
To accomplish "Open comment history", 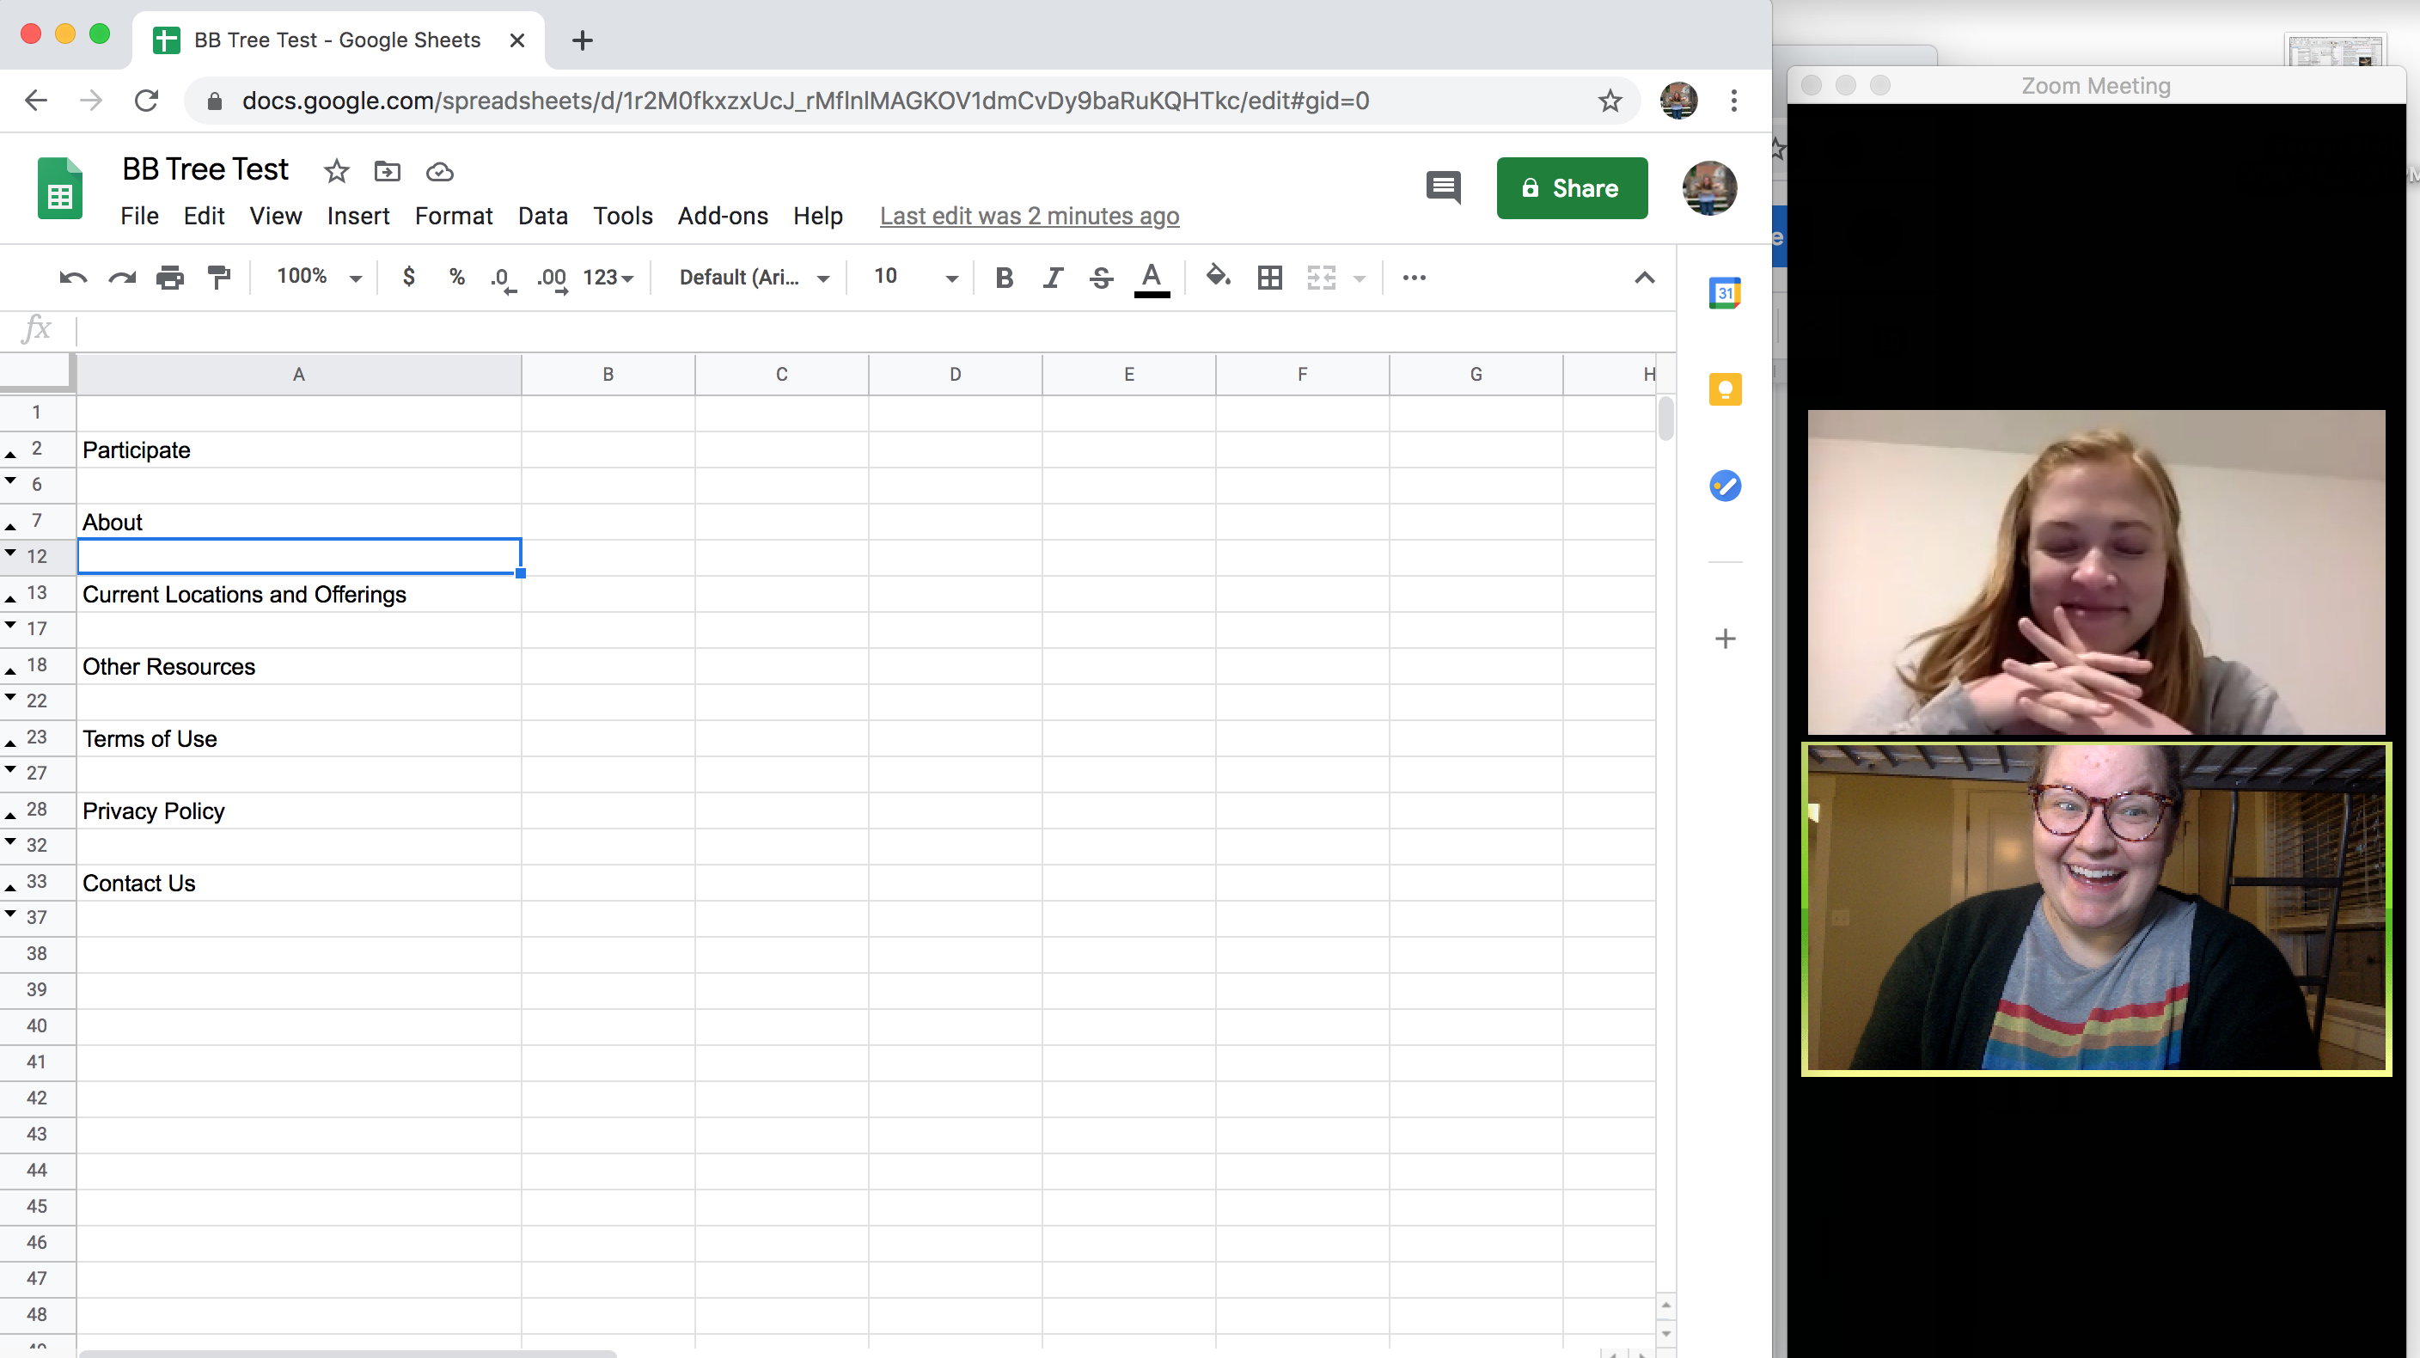I will point(1443,187).
